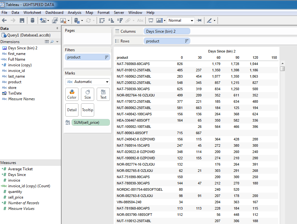The width and height of the screenshot is (297, 224).
Task: Open the Dashboard menu
Action: [54, 13]
